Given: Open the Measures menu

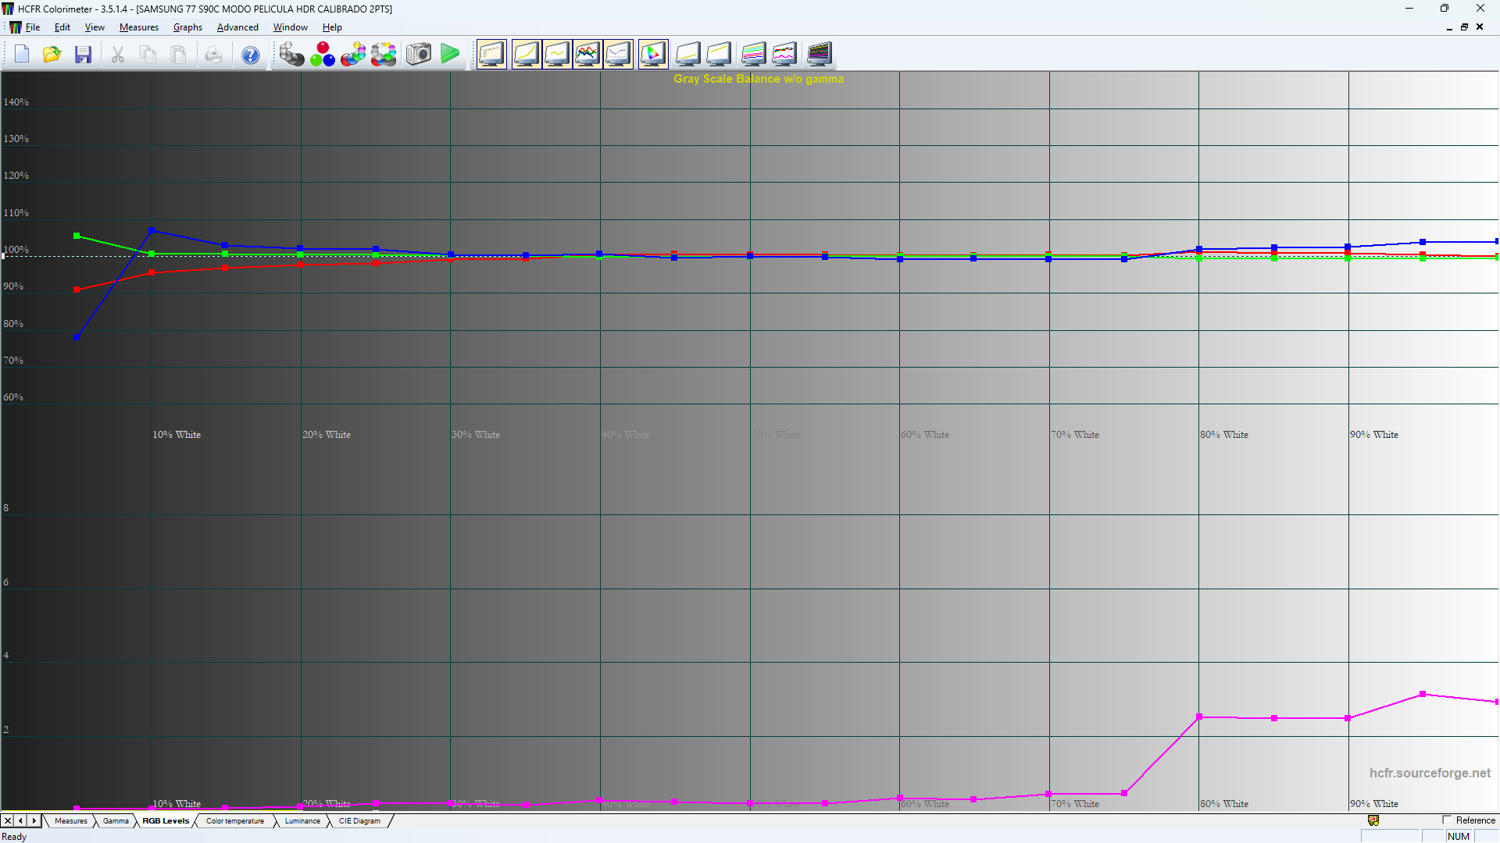Looking at the screenshot, I should coord(139,27).
